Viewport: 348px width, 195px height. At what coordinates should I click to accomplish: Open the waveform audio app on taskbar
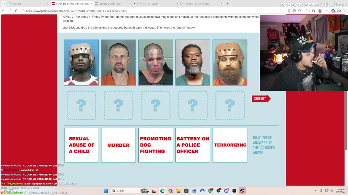234,191
